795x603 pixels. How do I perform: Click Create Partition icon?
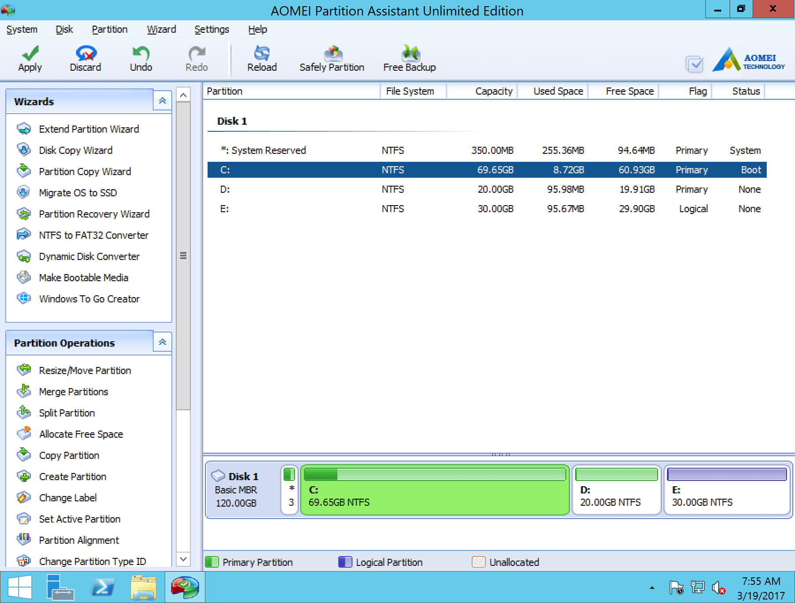[24, 476]
